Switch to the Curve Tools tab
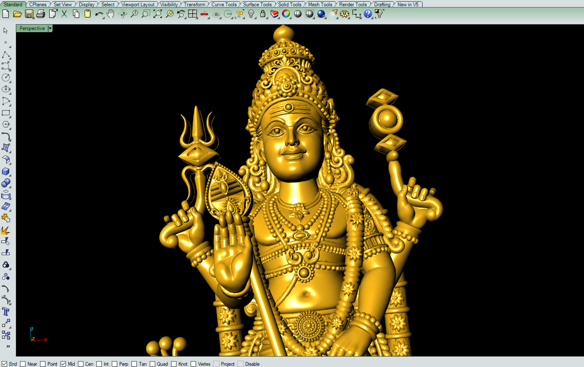 tap(224, 4)
